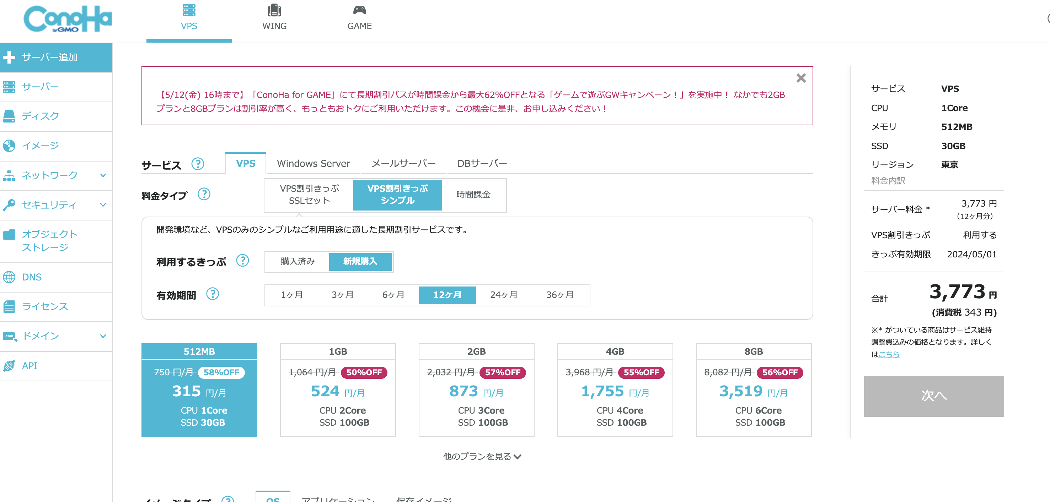The width and height of the screenshot is (1050, 502).
Task: Switch to the GAME controller icon
Action: (359, 10)
